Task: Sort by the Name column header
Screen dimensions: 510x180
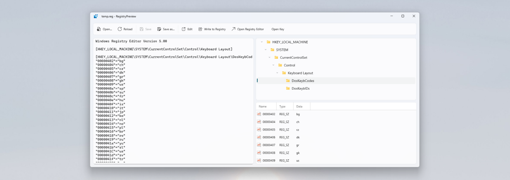Action: 263,107
